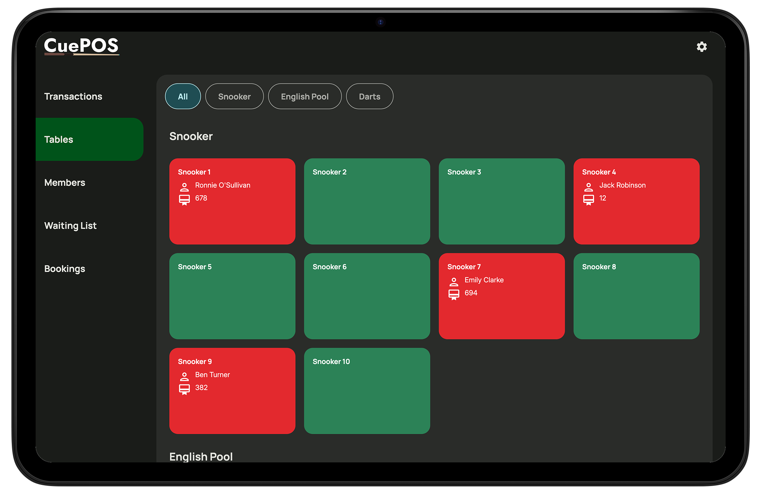Click membership card icon beside 694
762x494 pixels.
click(x=454, y=294)
